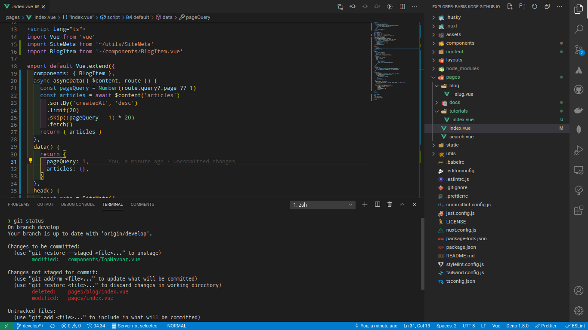The image size is (588, 330).
Task: Click 'Spaces: 2' indentation setting
Action: (x=446, y=326)
